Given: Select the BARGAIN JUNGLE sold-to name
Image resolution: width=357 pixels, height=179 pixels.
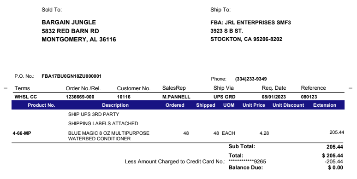Looking at the screenshot, I should point(69,22).
